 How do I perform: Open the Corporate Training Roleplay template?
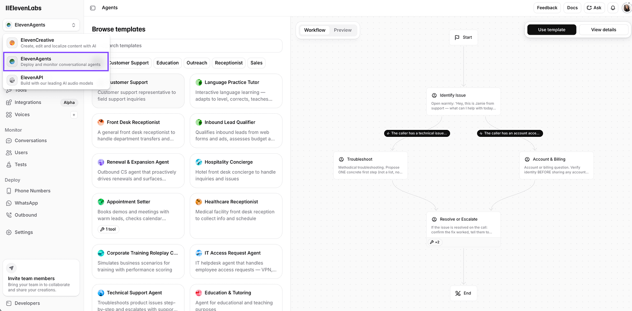pyautogui.click(x=138, y=261)
